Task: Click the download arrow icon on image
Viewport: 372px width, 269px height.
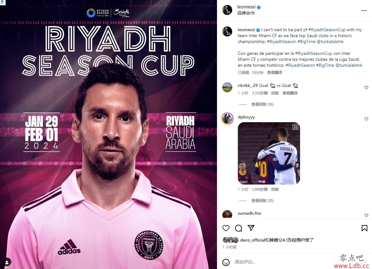Action: point(2,2)
